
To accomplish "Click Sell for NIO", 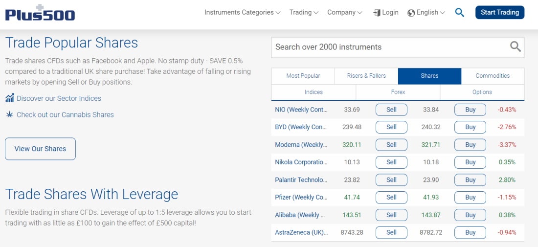I will coord(391,110).
